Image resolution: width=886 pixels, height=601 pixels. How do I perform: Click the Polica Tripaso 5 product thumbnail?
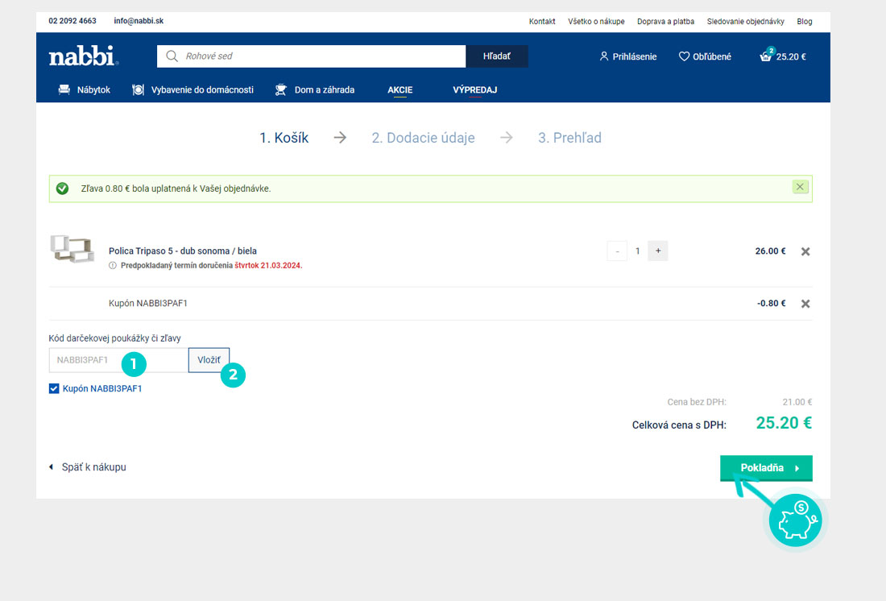pyautogui.click(x=72, y=249)
